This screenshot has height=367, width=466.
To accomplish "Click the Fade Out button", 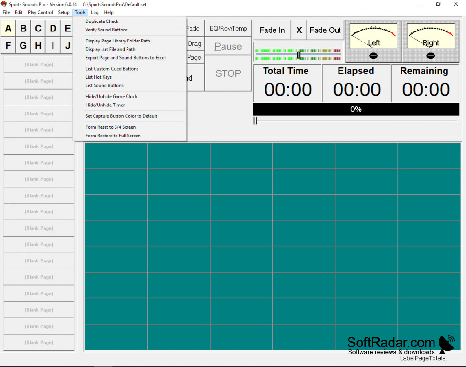I will pyautogui.click(x=325, y=30).
